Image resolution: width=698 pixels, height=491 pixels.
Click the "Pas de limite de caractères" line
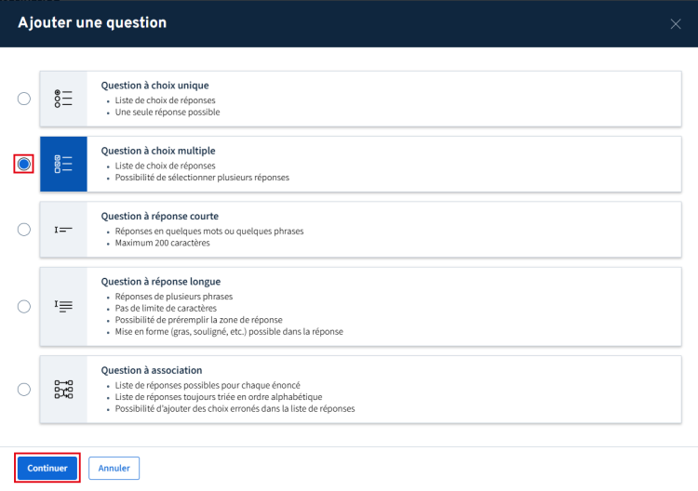coord(166,308)
